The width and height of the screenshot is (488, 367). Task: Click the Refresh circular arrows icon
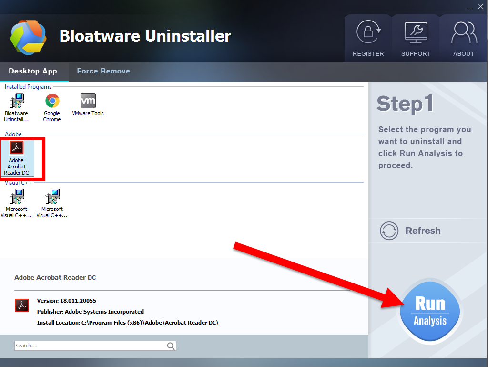click(389, 231)
